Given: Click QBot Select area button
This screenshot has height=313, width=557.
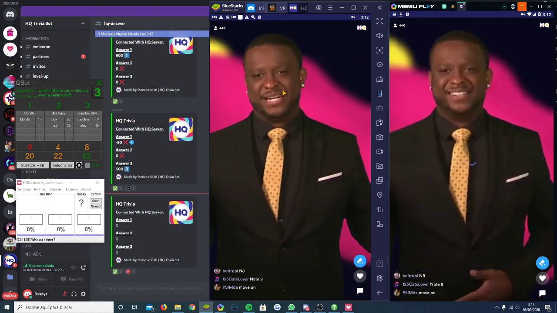Looking at the screenshot, I should [x=62, y=165].
